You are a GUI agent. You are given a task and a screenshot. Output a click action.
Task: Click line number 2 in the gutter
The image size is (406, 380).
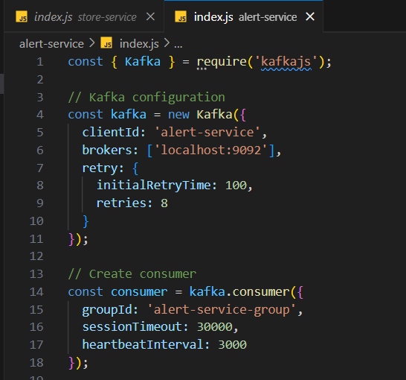pyautogui.click(x=40, y=80)
